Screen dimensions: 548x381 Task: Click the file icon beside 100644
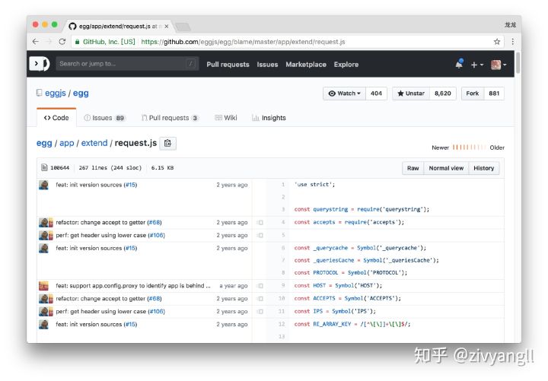click(44, 167)
